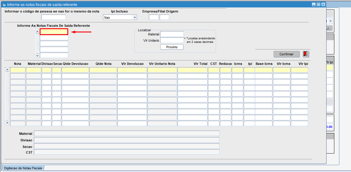Click the Vlr Ipi cell in the first grid row

coord(299,70)
